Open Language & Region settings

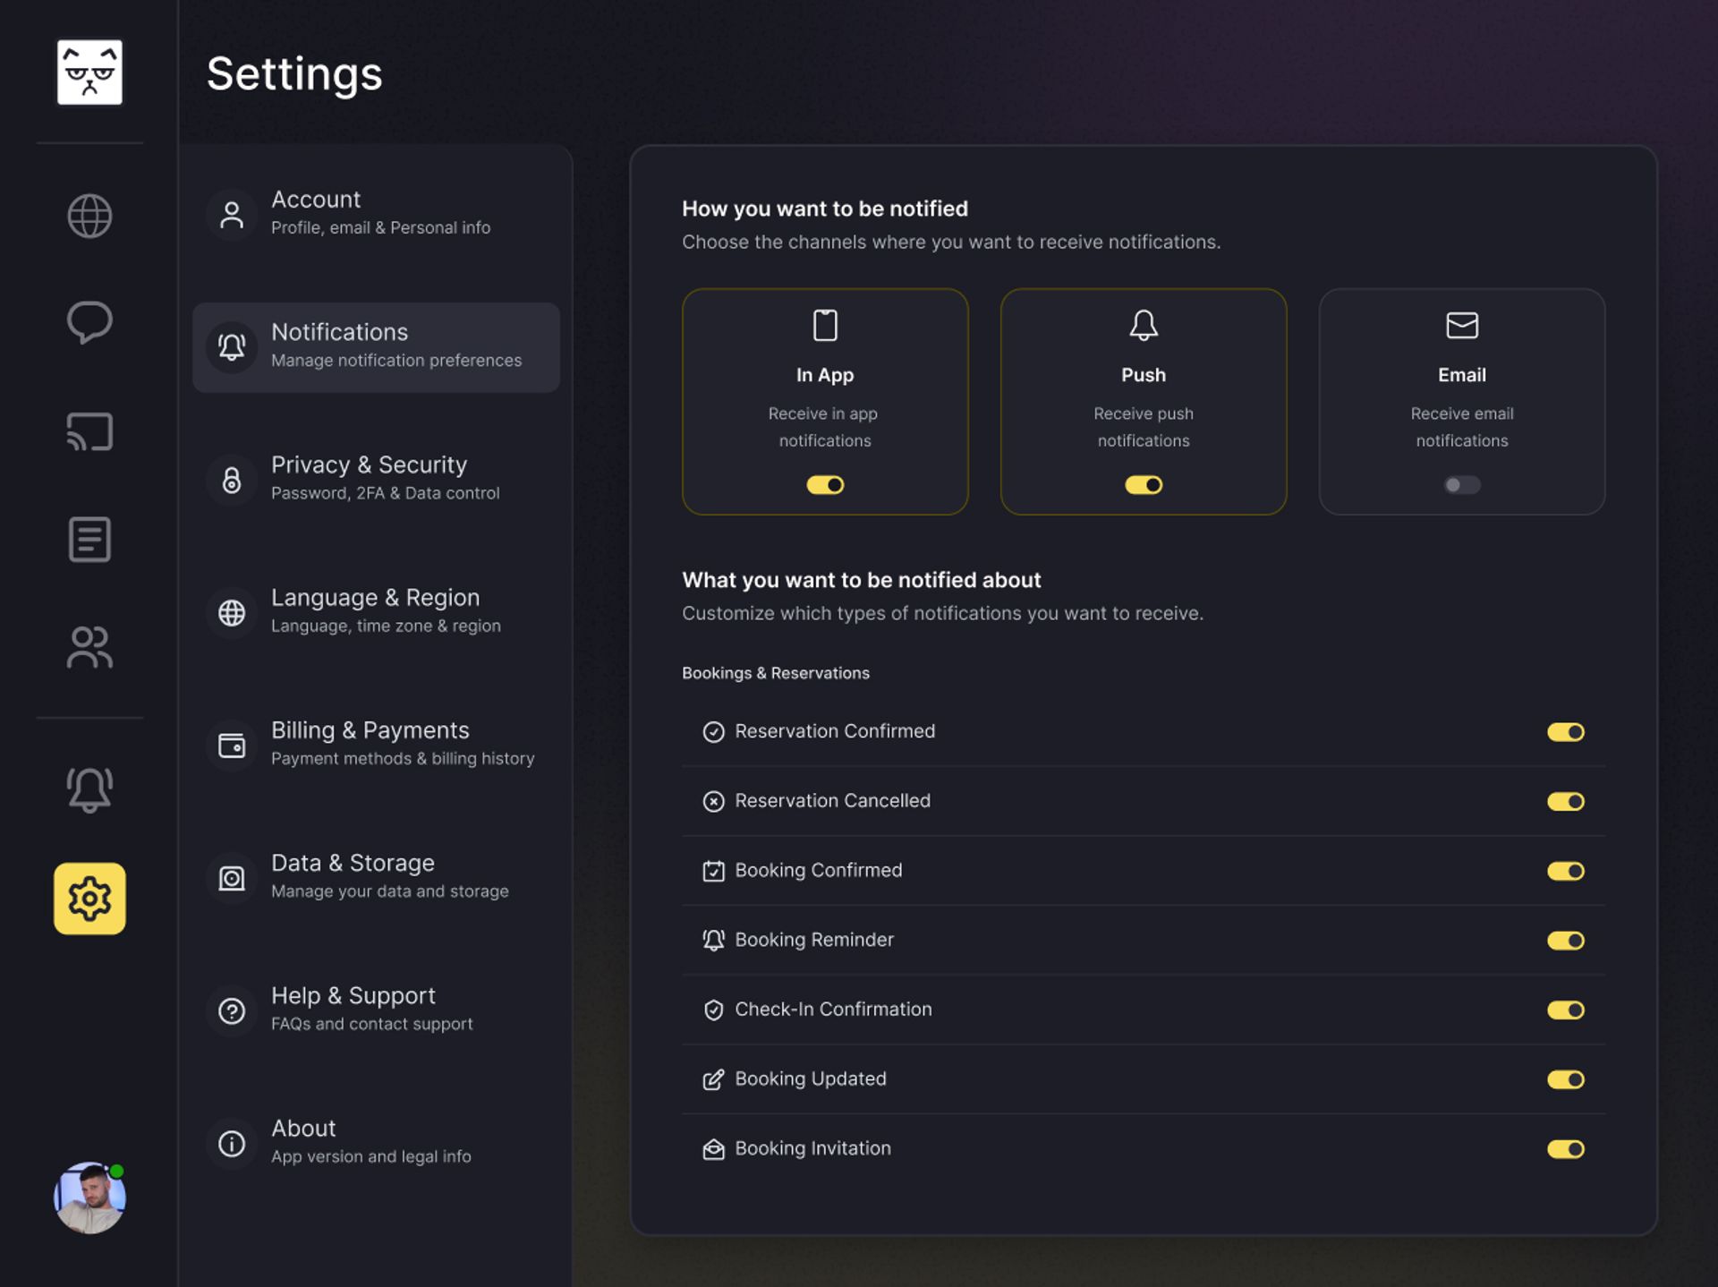point(376,613)
